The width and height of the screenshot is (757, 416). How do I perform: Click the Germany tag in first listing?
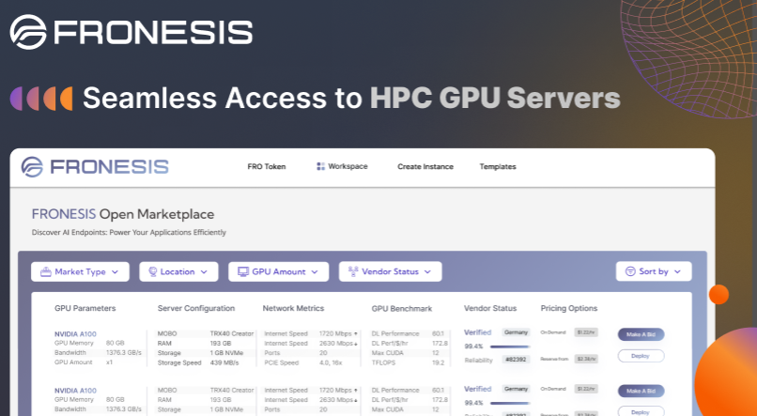click(516, 332)
